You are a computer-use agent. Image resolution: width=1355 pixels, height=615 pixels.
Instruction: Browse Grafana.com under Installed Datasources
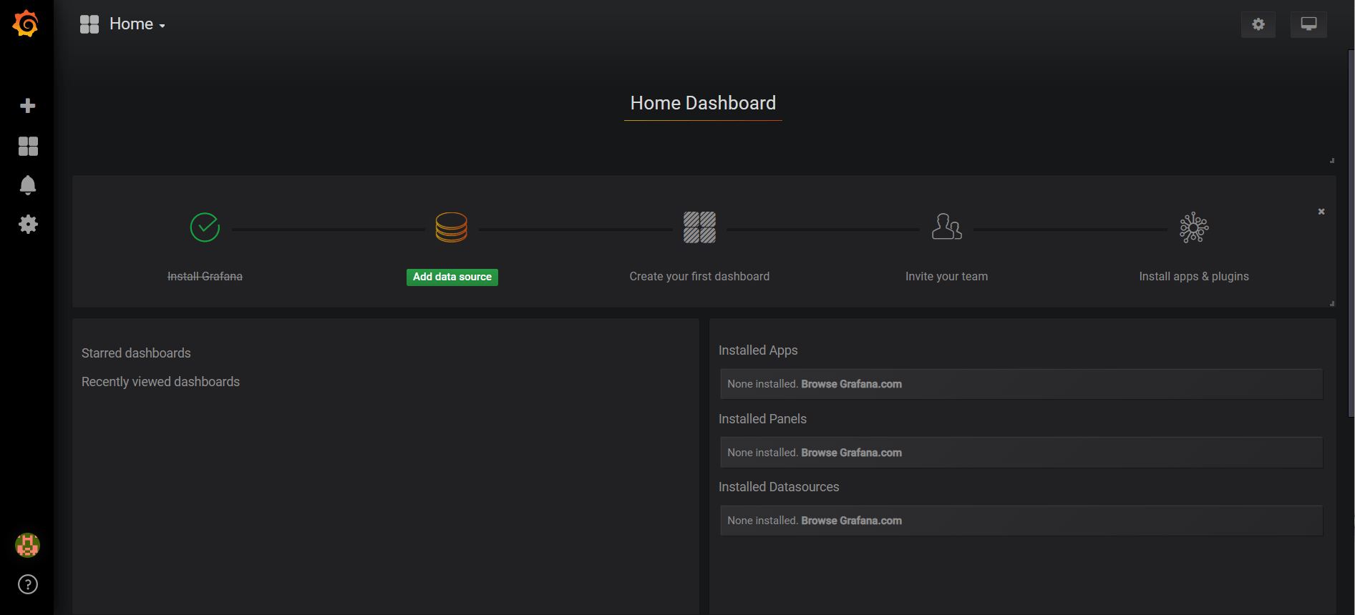point(851,521)
